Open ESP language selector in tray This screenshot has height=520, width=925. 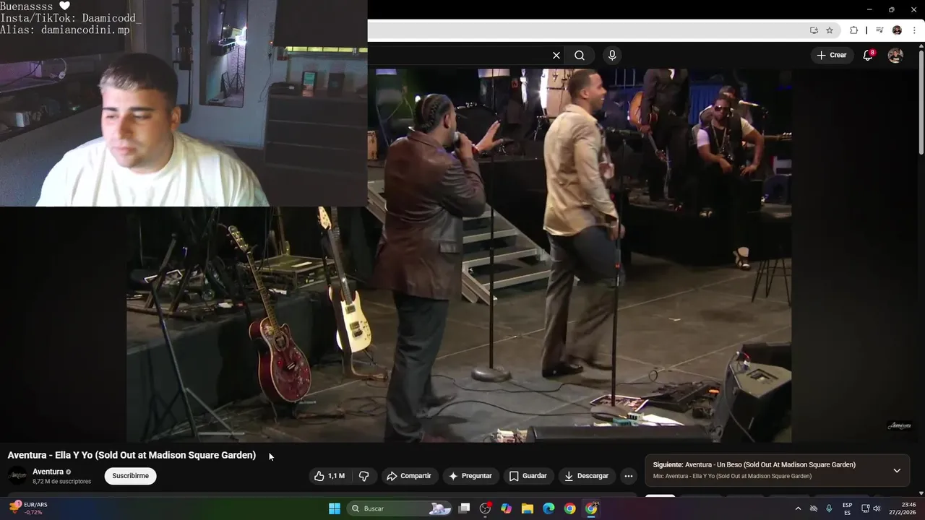[x=847, y=508]
